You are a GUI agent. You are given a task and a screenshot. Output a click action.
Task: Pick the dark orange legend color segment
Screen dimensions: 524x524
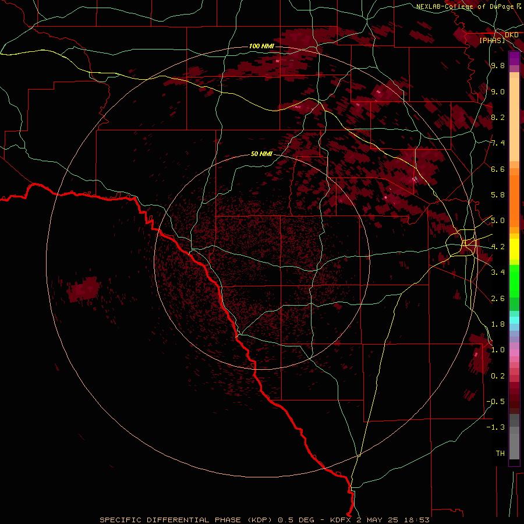click(x=514, y=200)
